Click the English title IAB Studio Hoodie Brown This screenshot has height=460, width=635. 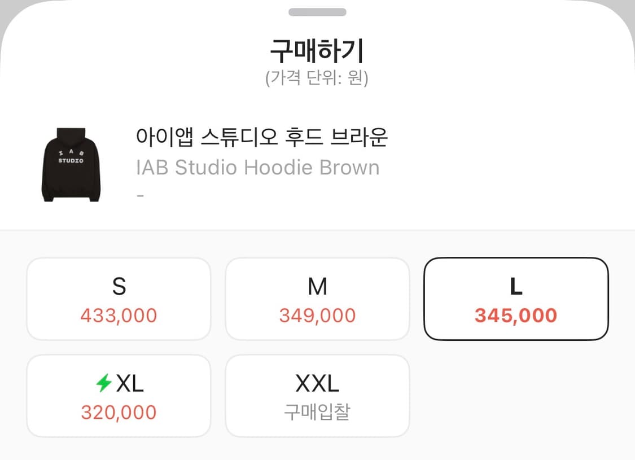click(x=257, y=167)
